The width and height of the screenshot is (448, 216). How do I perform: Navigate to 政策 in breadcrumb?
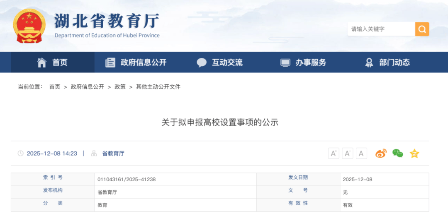click(x=120, y=87)
